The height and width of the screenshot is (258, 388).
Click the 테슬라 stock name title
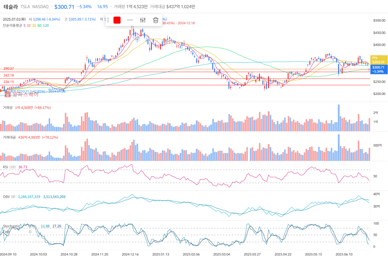11,7
